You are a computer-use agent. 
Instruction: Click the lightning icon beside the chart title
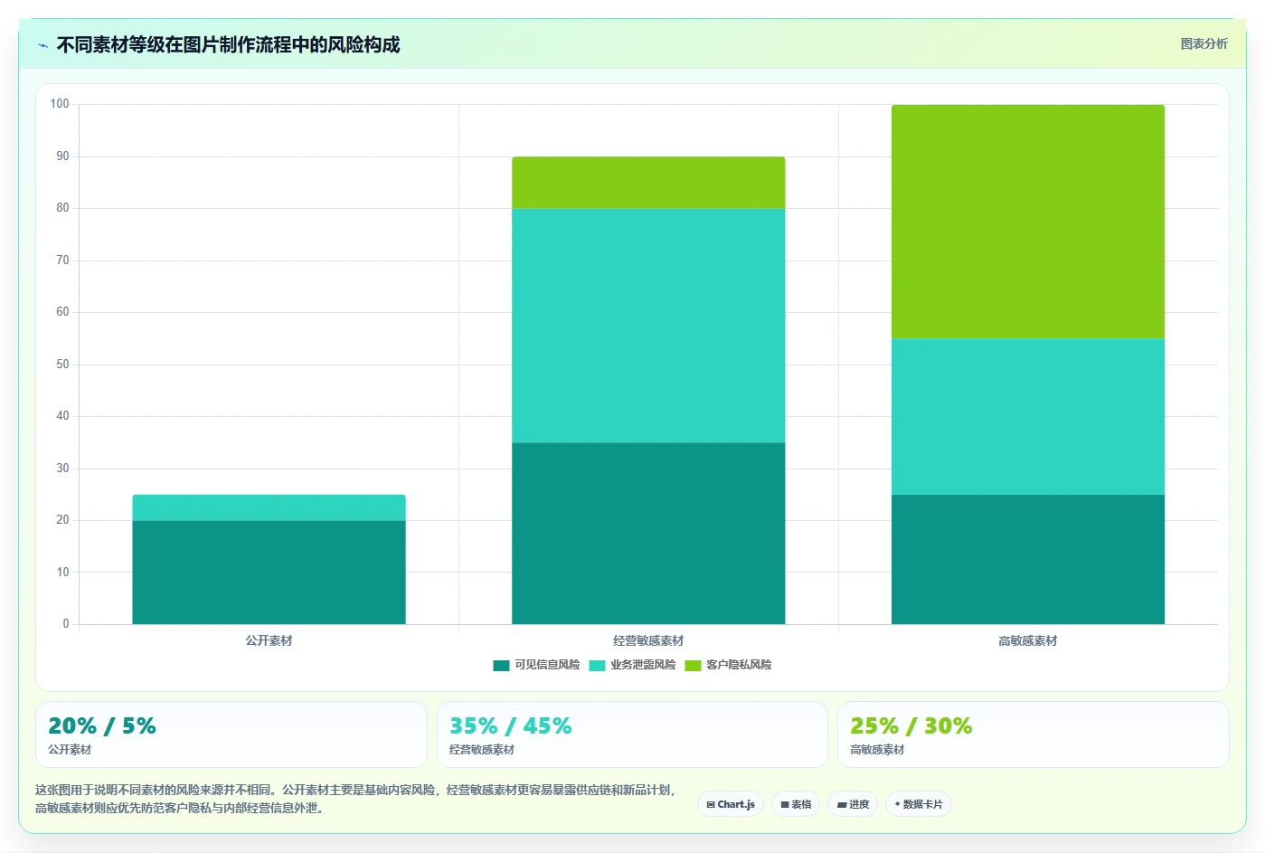click(x=42, y=45)
